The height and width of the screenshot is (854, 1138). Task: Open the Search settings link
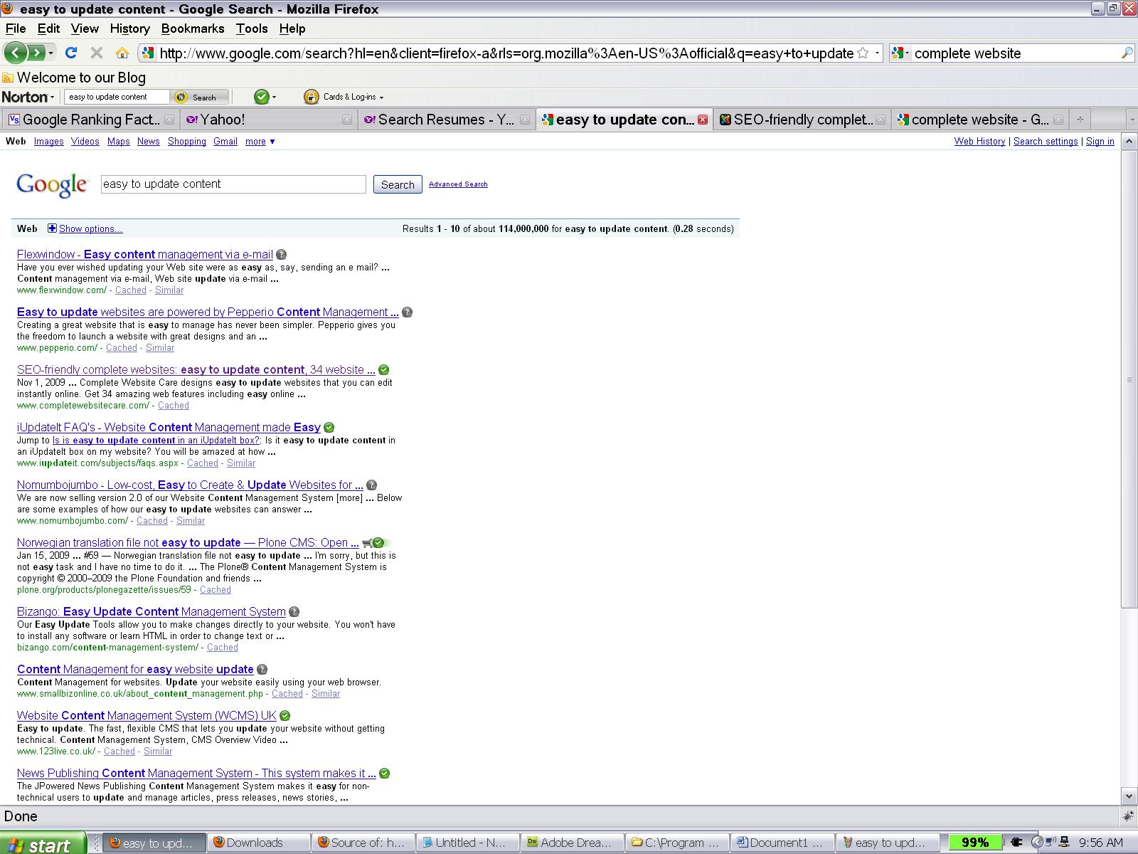pyautogui.click(x=1046, y=142)
